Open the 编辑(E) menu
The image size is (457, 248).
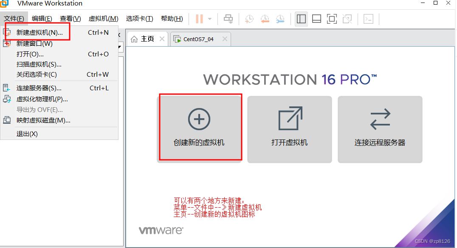coord(42,19)
